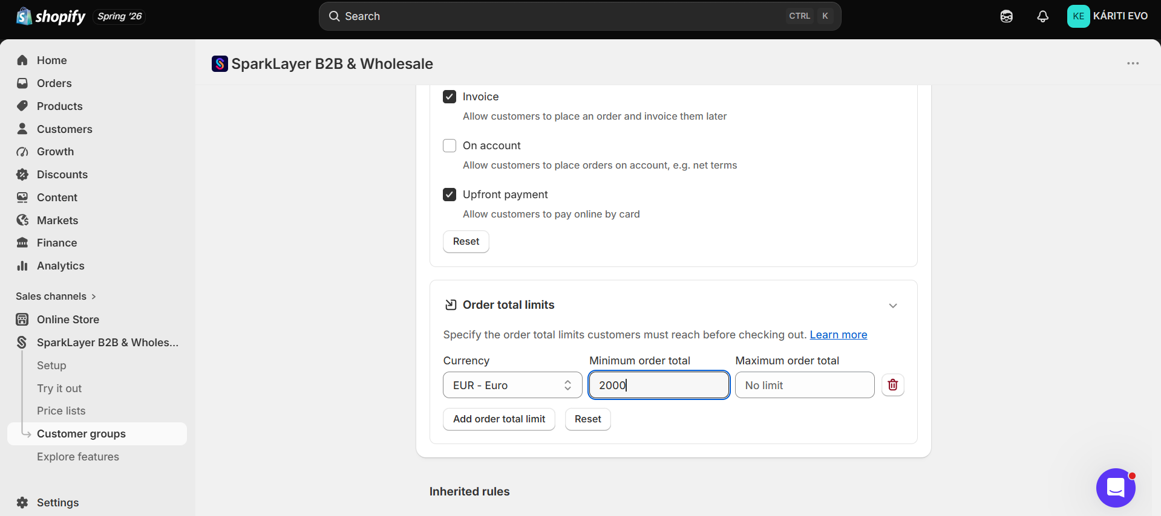Click the Maximum order total field

[805, 385]
